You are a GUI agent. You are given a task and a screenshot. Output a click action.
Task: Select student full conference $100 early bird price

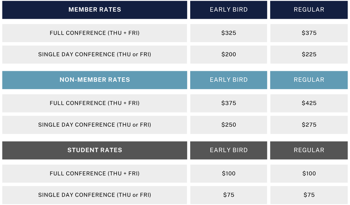click(x=229, y=174)
